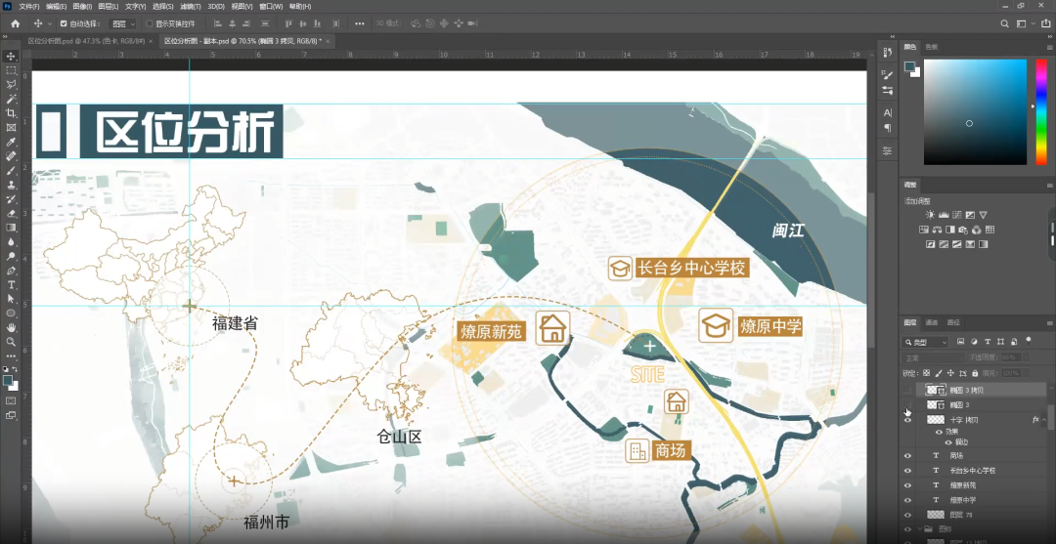Image resolution: width=1056 pixels, height=544 pixels.
Task: Open the Layers panel menu
Action: [1049, 322]
